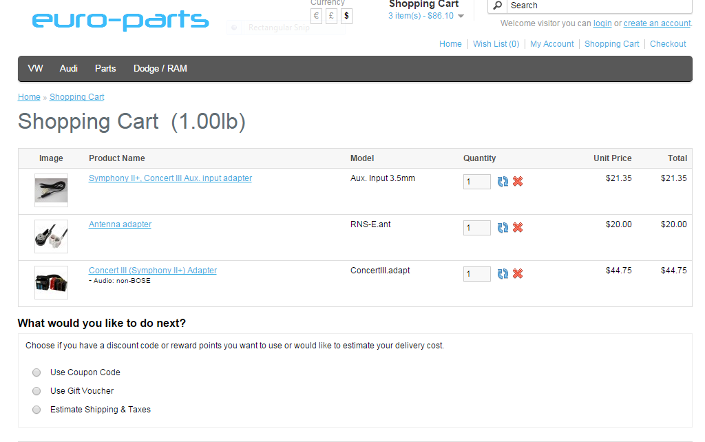Open the VW menu
This screenshot has height=442, width=705.
36,68
